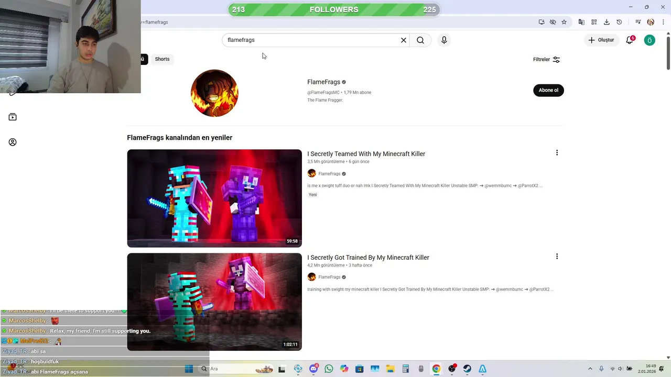Bookmark this page with the star icon
The width and height of the screenshot is (671, 377).
pyautogui.click(x=564, y=22)
